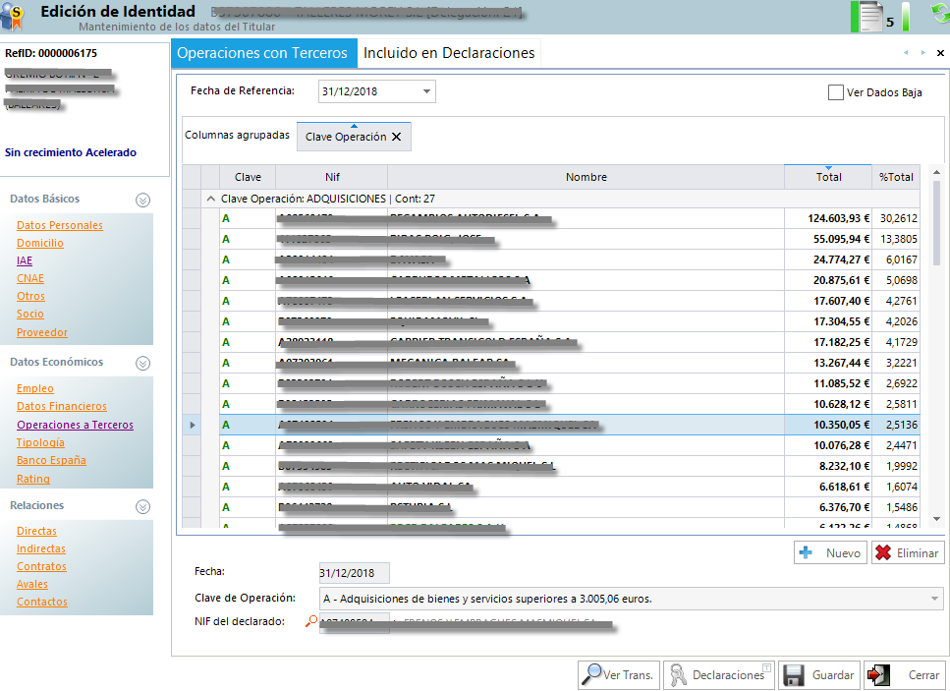Open Declaraciones button
This screenshot has height=691, width=950.
tap(719, 674)
